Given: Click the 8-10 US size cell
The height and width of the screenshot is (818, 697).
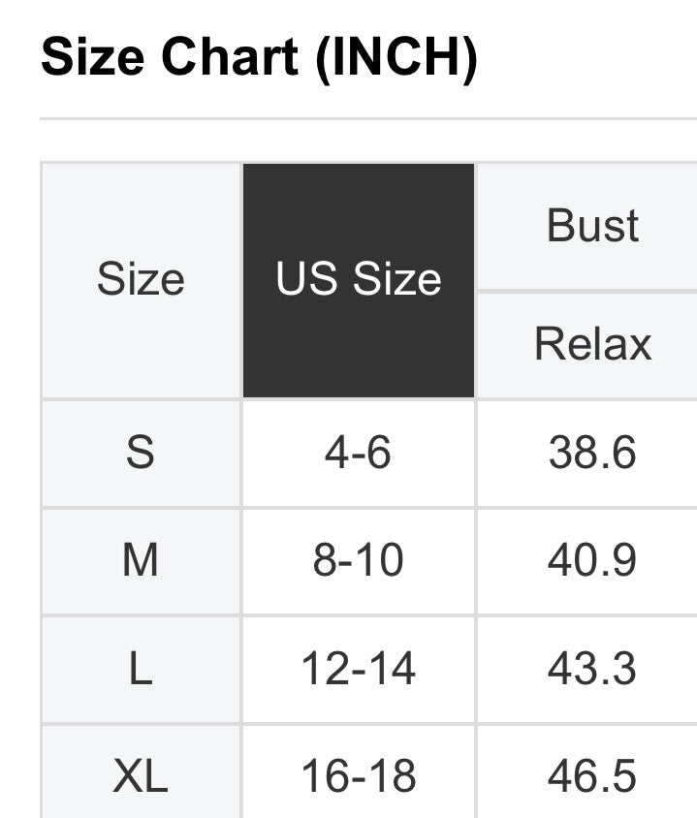Looking at the screenshot, I should click(x=359, y=561).
